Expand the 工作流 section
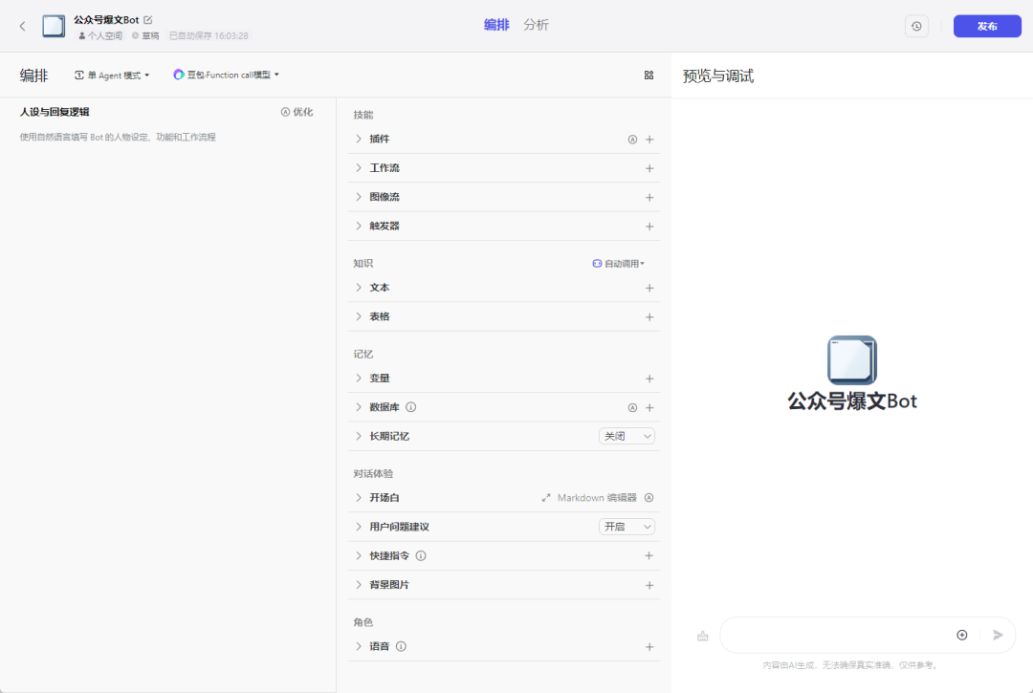The image size is (1033, 693). (x=359, y=168)
